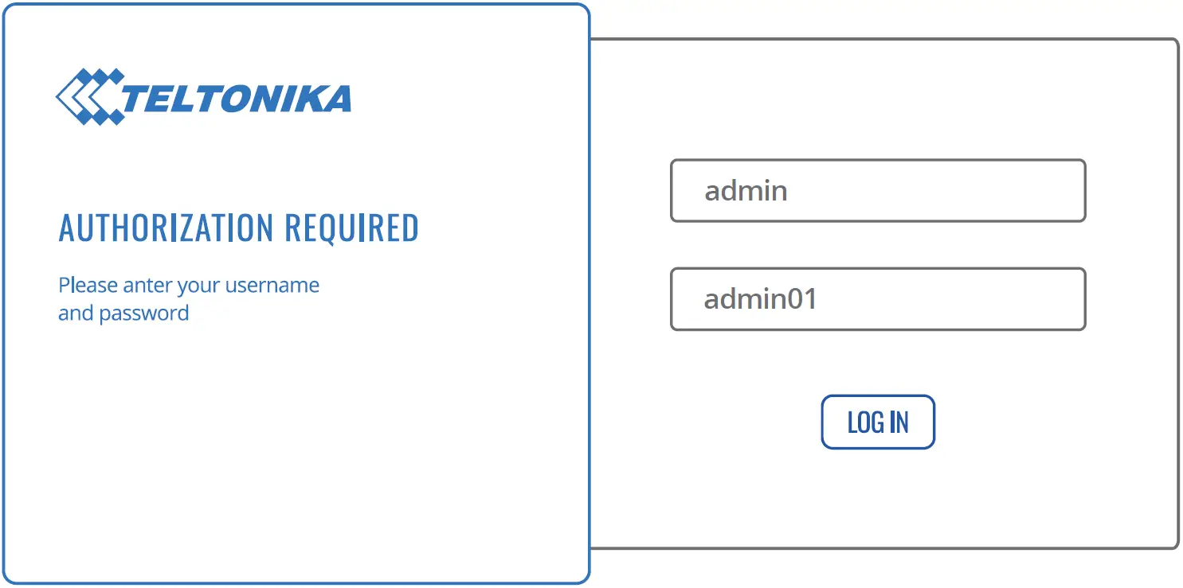Click the admin01 text in the password field

tap(760, 299)
